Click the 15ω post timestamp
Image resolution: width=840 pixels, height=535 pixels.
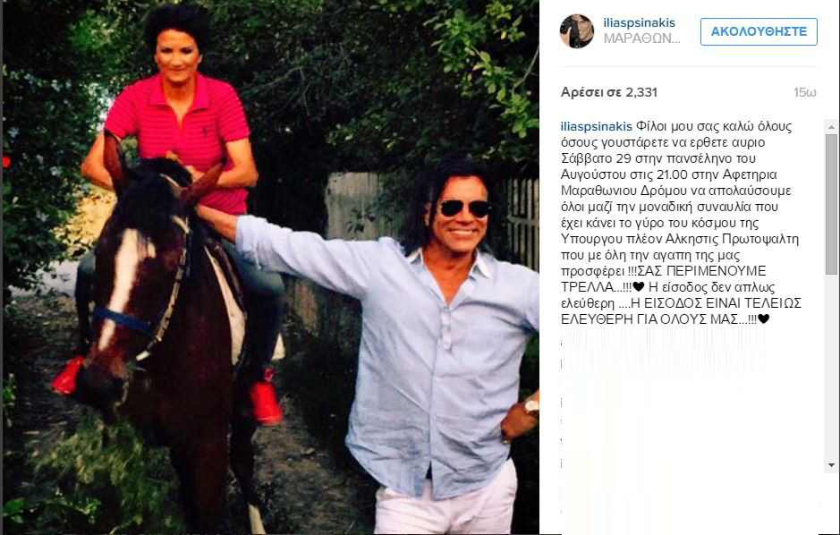[x=804, y=93]
